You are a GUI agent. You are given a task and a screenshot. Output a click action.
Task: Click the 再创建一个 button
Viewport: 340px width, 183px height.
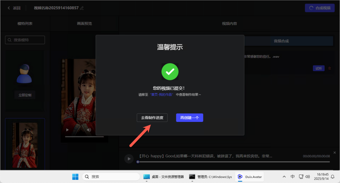tap(190, 118)
